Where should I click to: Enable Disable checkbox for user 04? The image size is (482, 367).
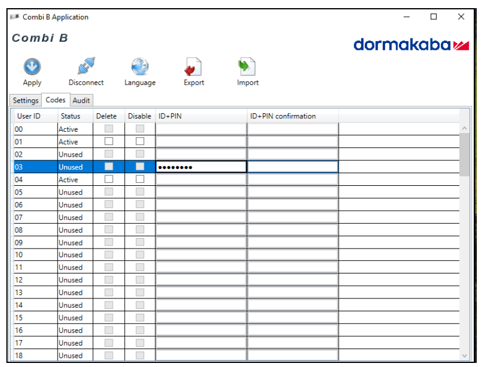[x=140, y=179]
